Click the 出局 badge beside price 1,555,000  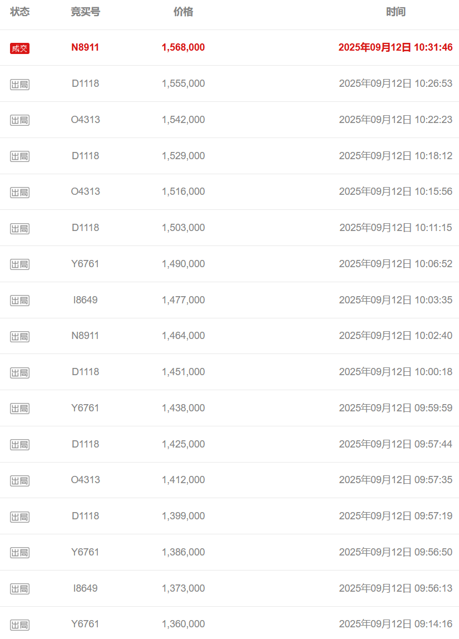pyautogui.click(x=19, y=85)
